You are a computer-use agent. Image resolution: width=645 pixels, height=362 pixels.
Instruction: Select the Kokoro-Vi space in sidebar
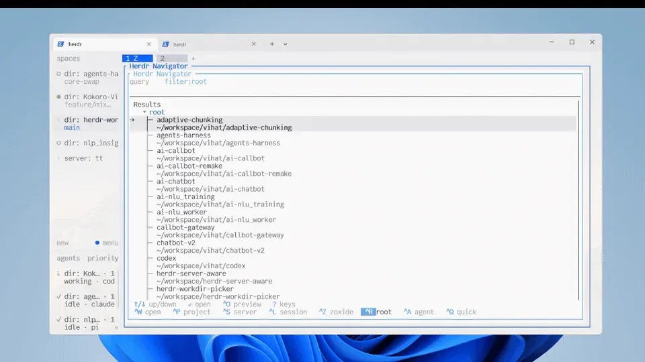[87, 101]
